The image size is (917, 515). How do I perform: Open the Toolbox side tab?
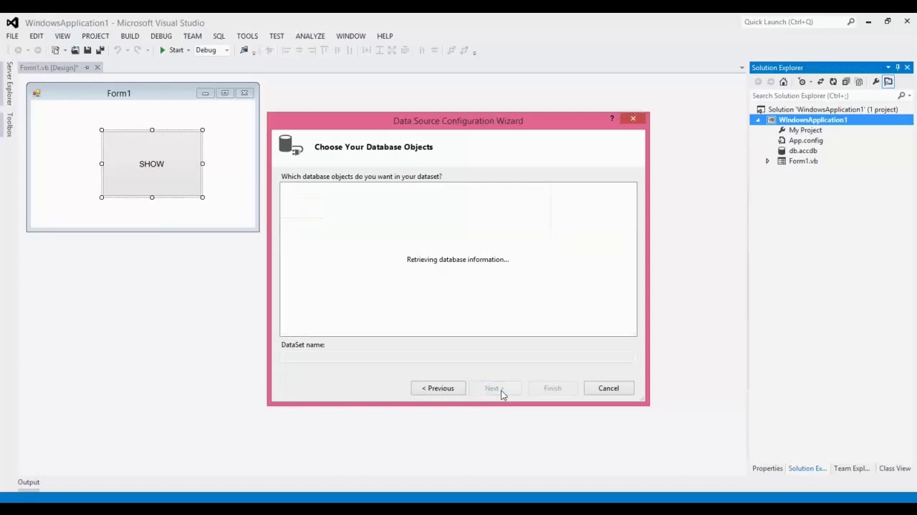pyautogui.click(x=9, y=124)
